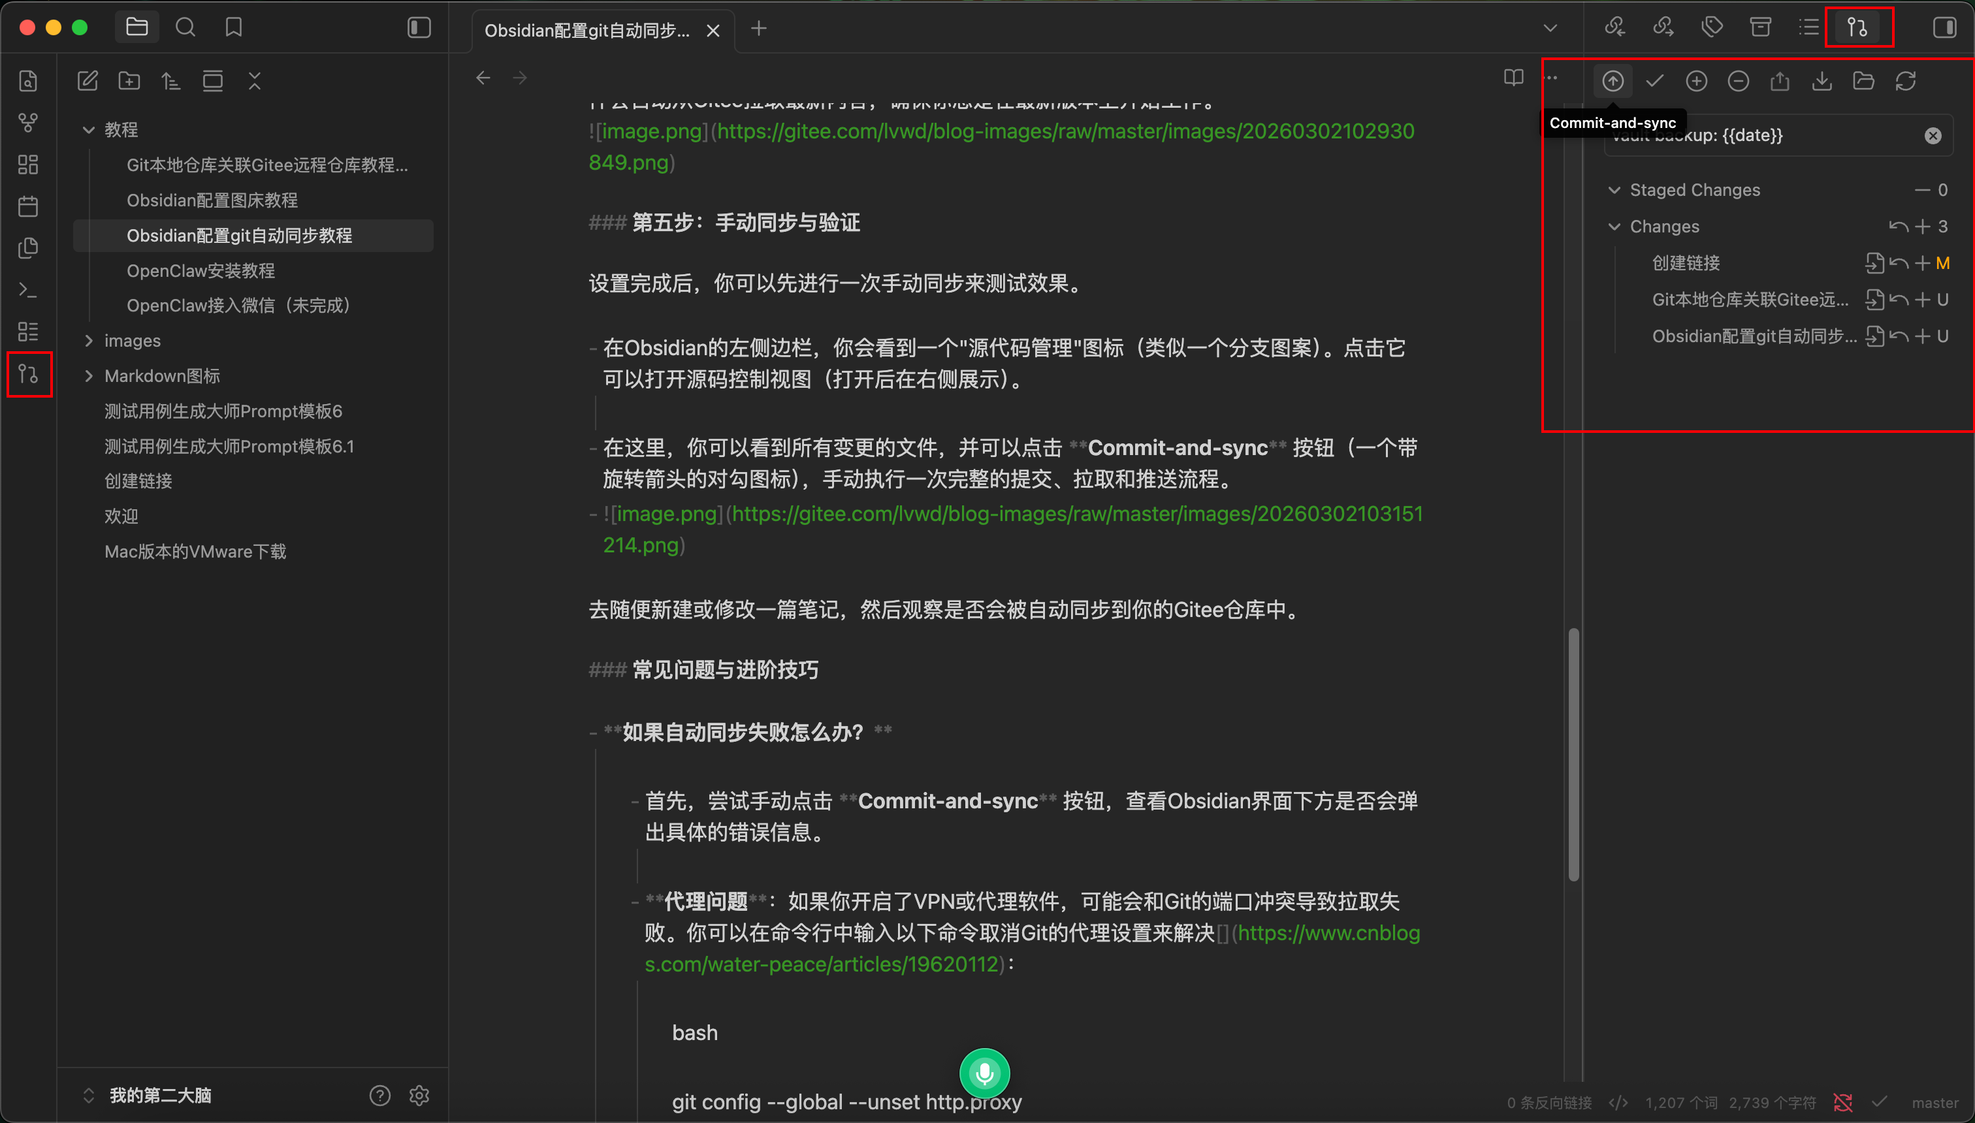
Task: Unstage all with the circled minus icon
Action: pos(1737,81)
